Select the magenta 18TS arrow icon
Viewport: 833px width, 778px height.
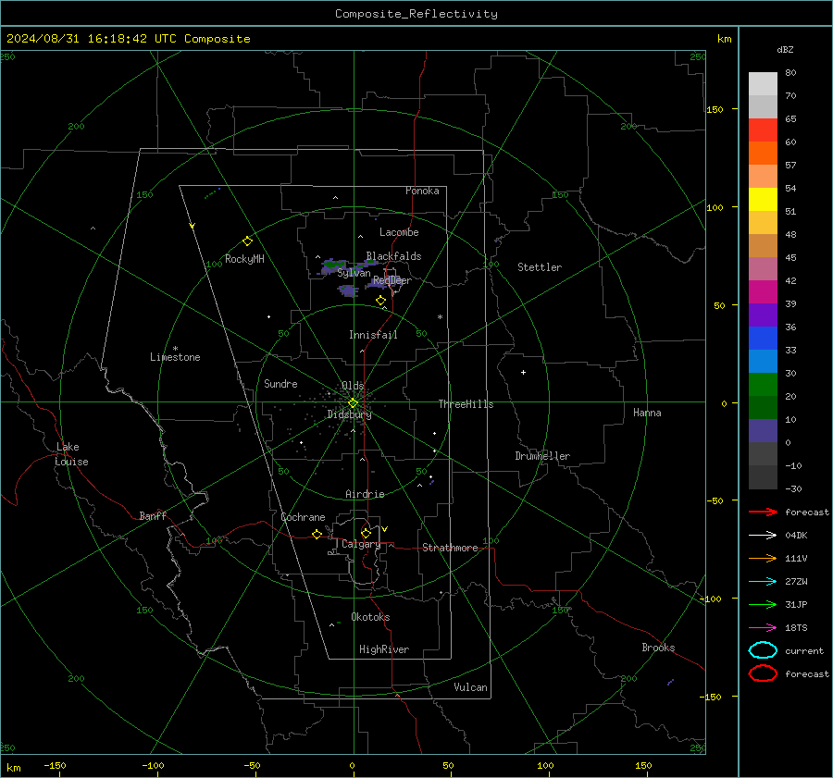(763, 628)
